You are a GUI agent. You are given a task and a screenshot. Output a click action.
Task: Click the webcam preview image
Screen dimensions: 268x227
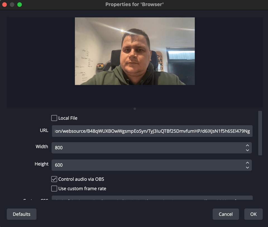click(135, 51)
